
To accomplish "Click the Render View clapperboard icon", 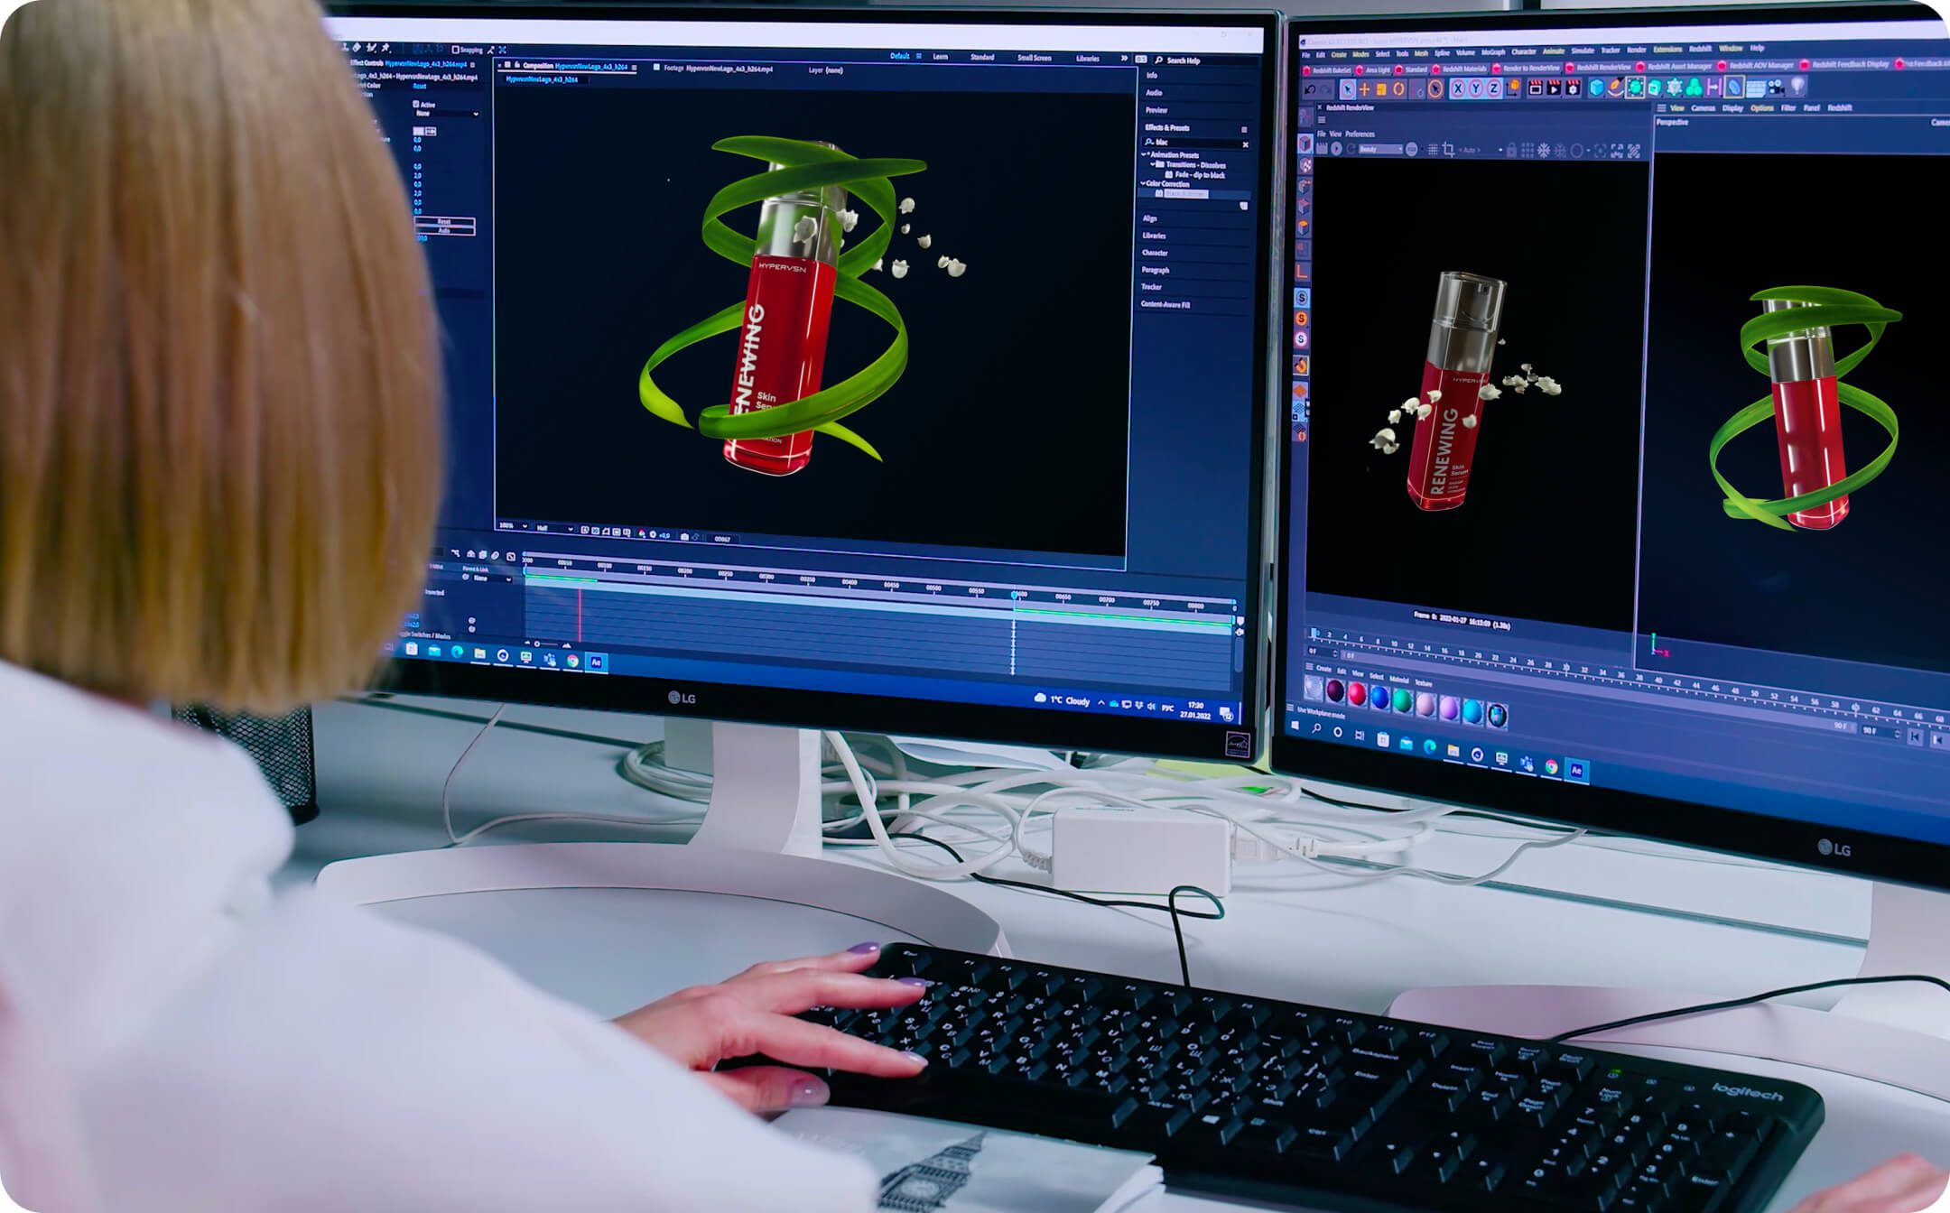I will [1535, 88].
